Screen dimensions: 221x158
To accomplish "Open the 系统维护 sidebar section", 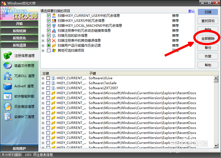I will pos(19,148).
